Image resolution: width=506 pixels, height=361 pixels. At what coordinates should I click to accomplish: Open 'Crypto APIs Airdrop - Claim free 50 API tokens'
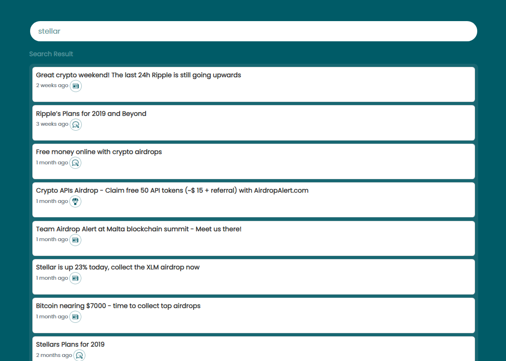(172, 190)
